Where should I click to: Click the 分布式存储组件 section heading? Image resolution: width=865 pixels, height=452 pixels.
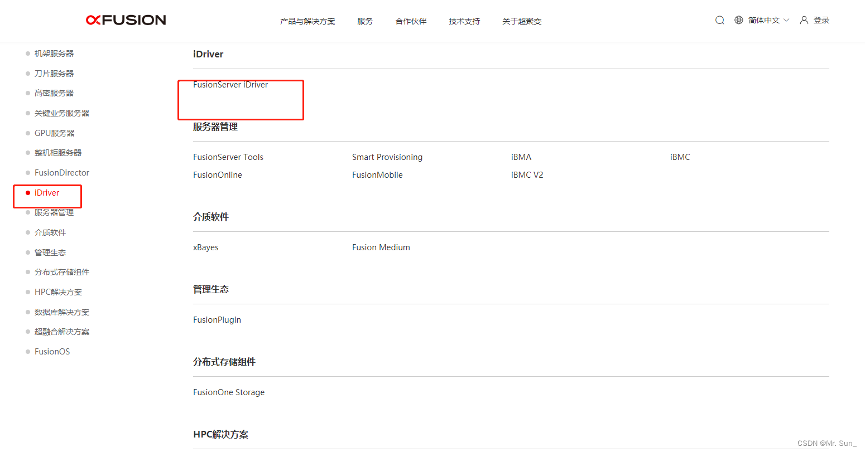click(x=224, y=362)
